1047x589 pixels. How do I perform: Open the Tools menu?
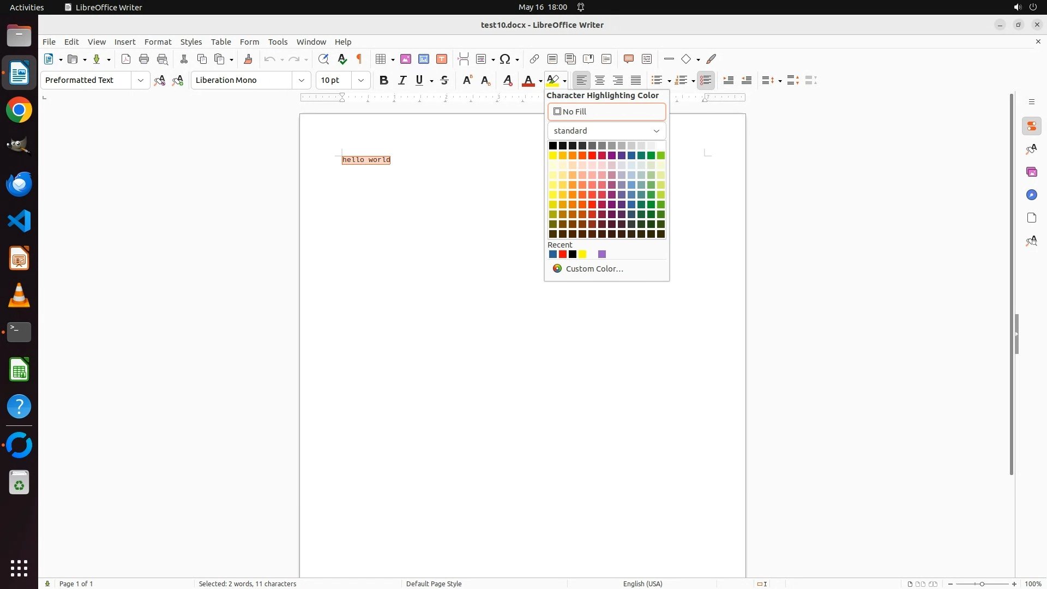pyautogui.click(x=278, y=42)
